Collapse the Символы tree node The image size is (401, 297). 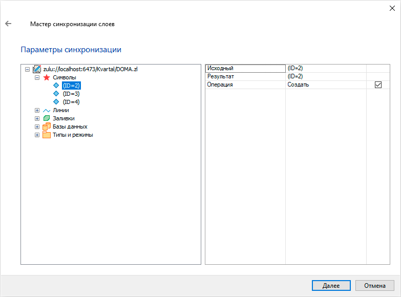(x=37, y=77)
